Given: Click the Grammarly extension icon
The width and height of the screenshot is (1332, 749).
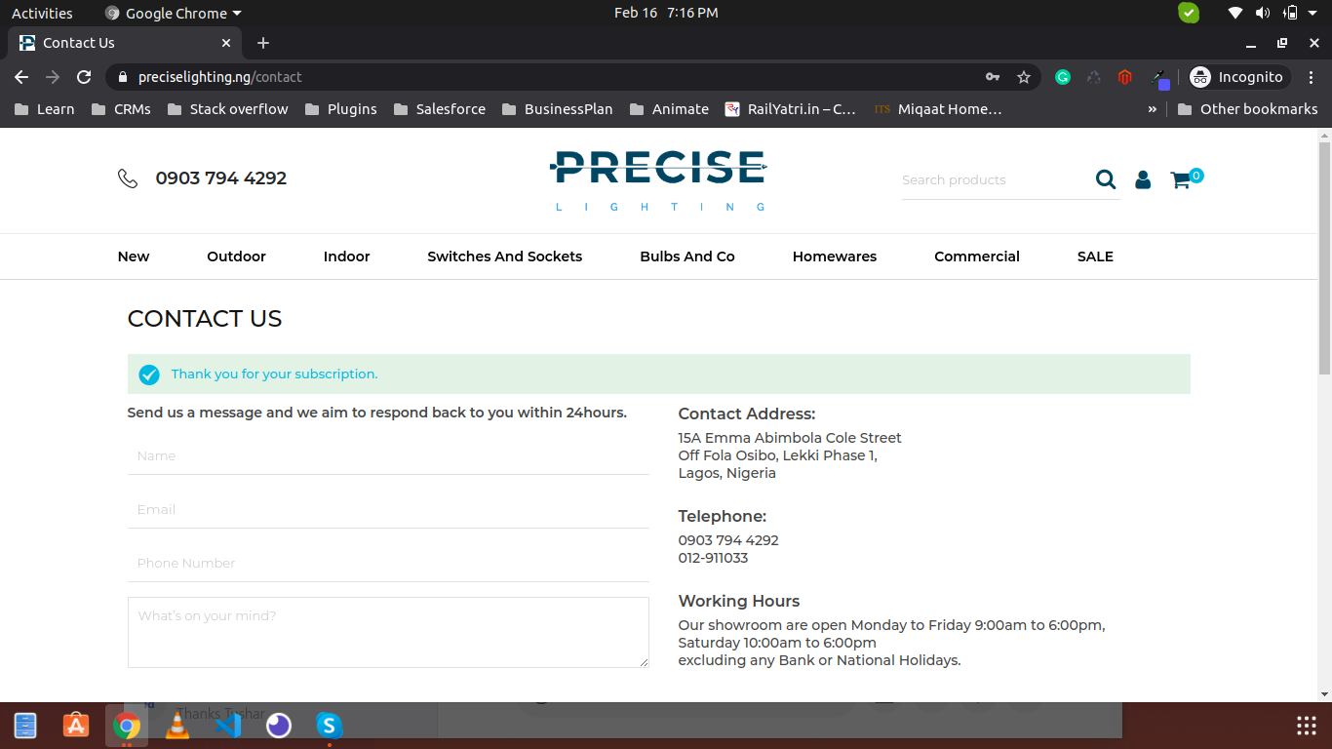Looking at the screenshot, I should tap(1063, 77).
